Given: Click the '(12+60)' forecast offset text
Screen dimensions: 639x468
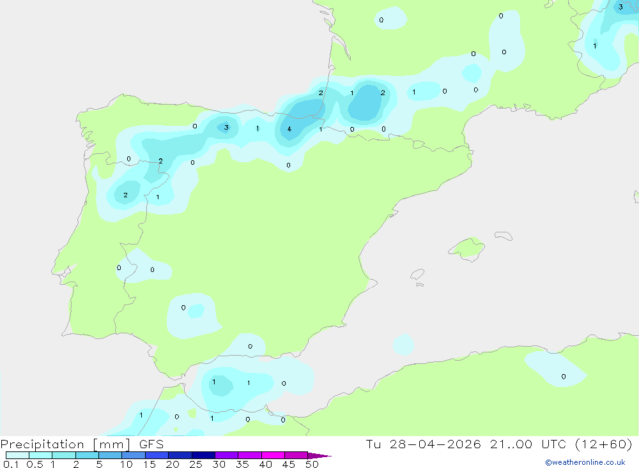Looking at the screenshot, I should pyautogui.click(x=604, y=444).
